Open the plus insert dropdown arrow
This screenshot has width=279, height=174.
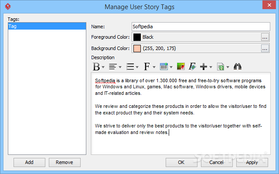(x=211, y=67)
